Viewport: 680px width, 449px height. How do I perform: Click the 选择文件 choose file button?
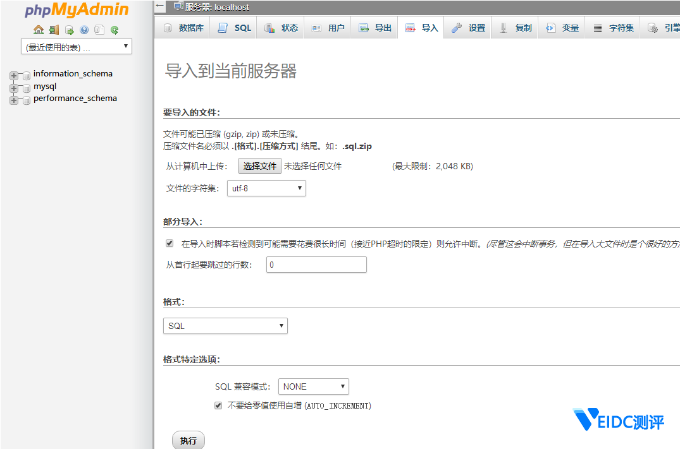pos(260,166)
